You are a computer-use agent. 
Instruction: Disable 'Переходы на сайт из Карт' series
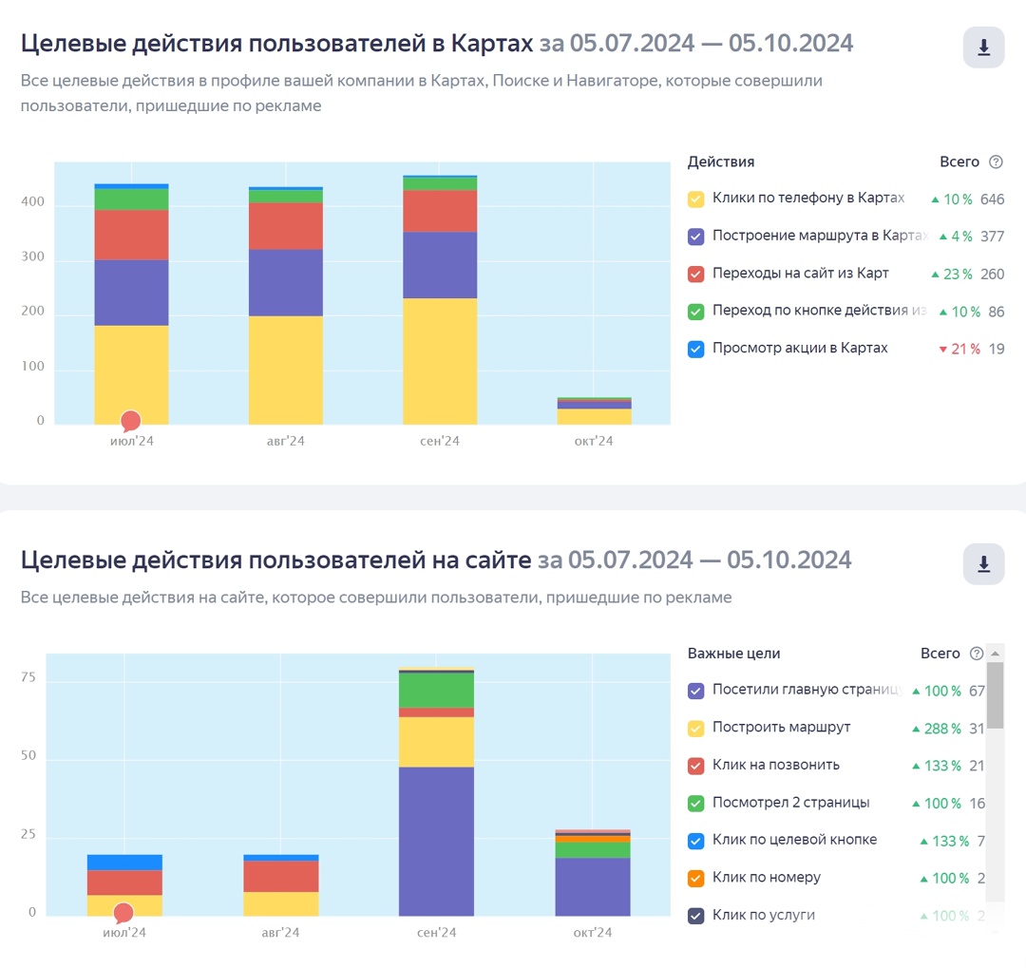(x=695, y=274)
